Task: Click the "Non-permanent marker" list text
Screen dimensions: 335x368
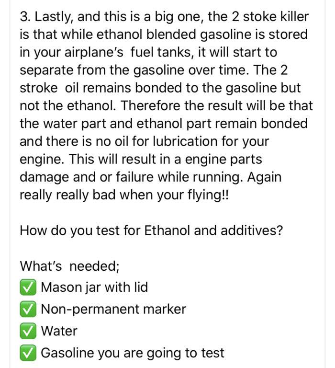Action: 113,310
